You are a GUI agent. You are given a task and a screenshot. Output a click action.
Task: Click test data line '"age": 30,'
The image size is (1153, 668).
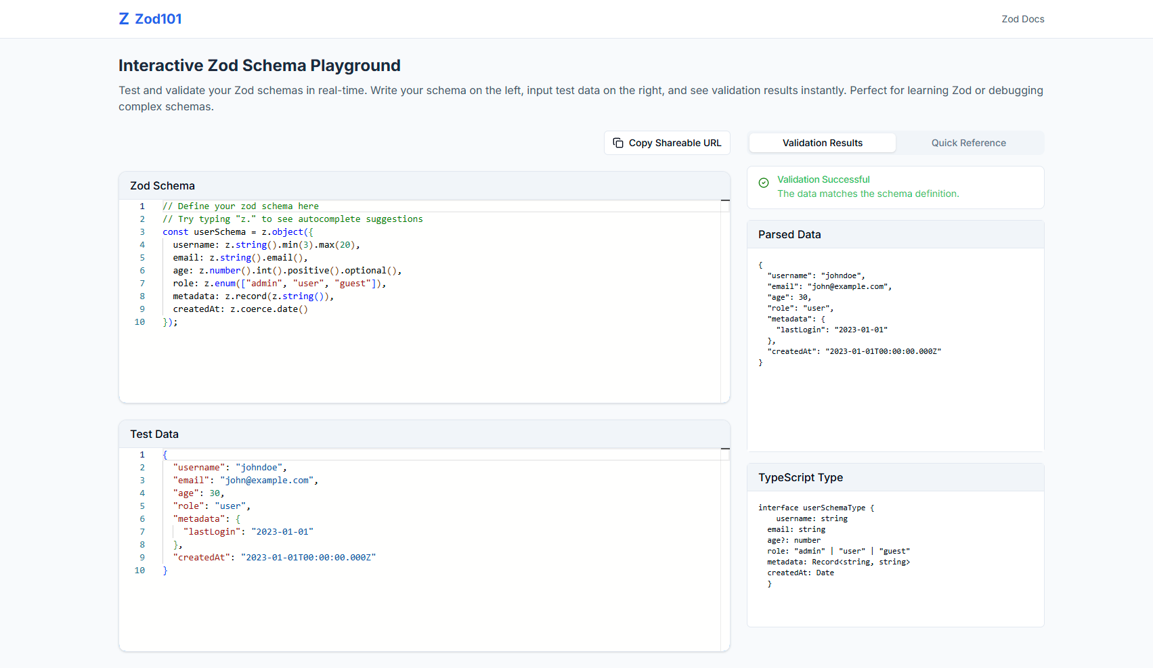(x=198, y=493)
